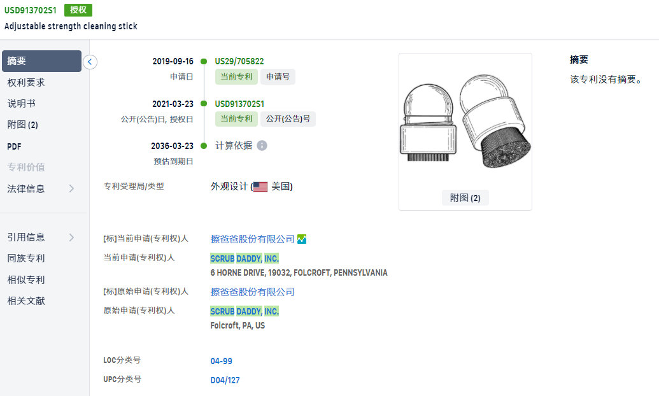Collapse the sidebar with the chevron circle button

pos(90,62)
